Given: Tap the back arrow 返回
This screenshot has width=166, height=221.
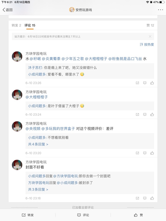Looking at the screenshot, I should pyautogui.click(x=8, y=10).
